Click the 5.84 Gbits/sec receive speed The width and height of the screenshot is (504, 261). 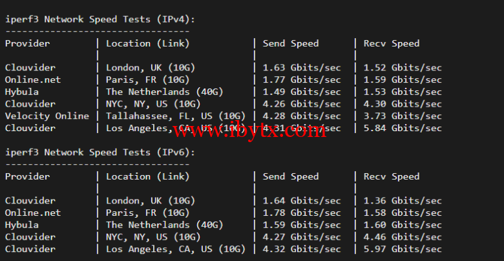click(403, 128)
